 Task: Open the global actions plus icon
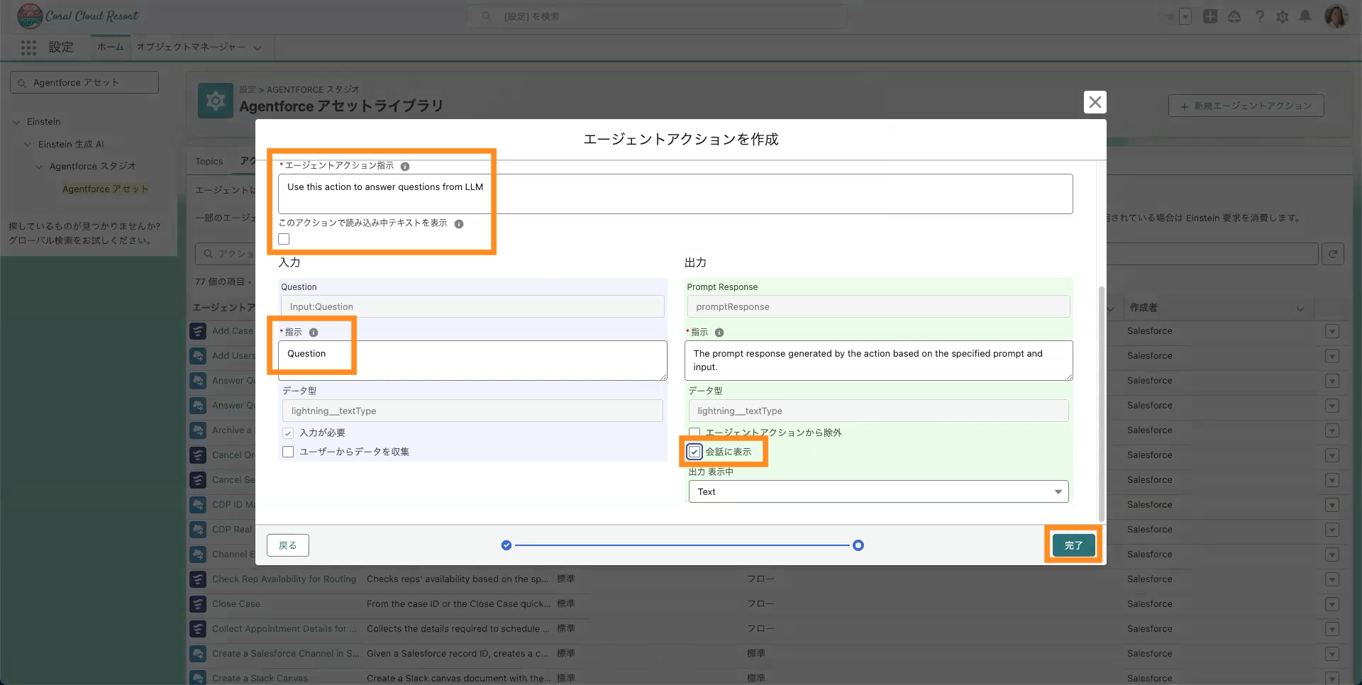click(x=1210, y=16)
